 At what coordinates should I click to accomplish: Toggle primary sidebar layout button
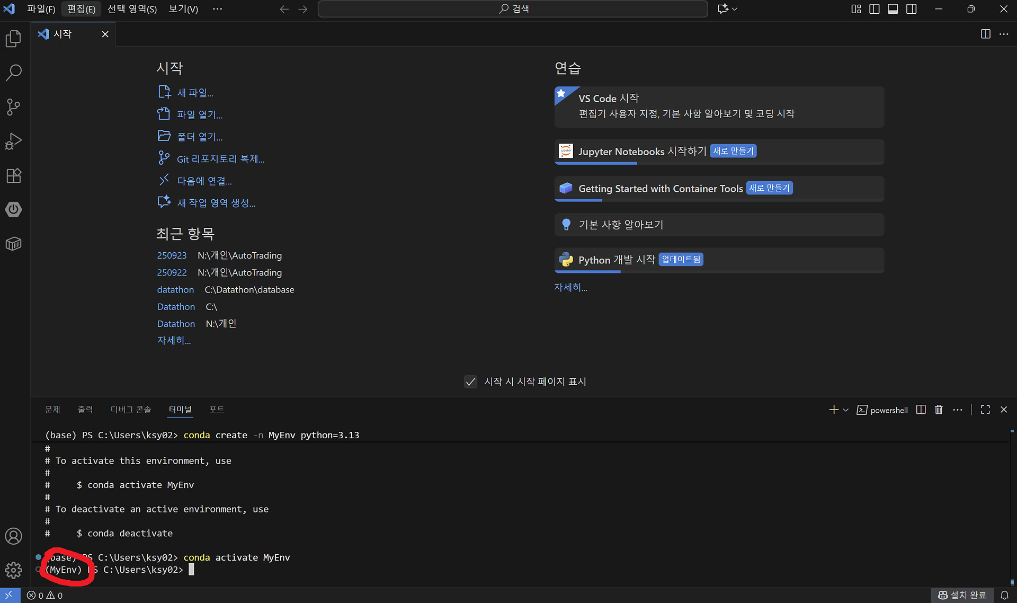[x=875, y=9]
